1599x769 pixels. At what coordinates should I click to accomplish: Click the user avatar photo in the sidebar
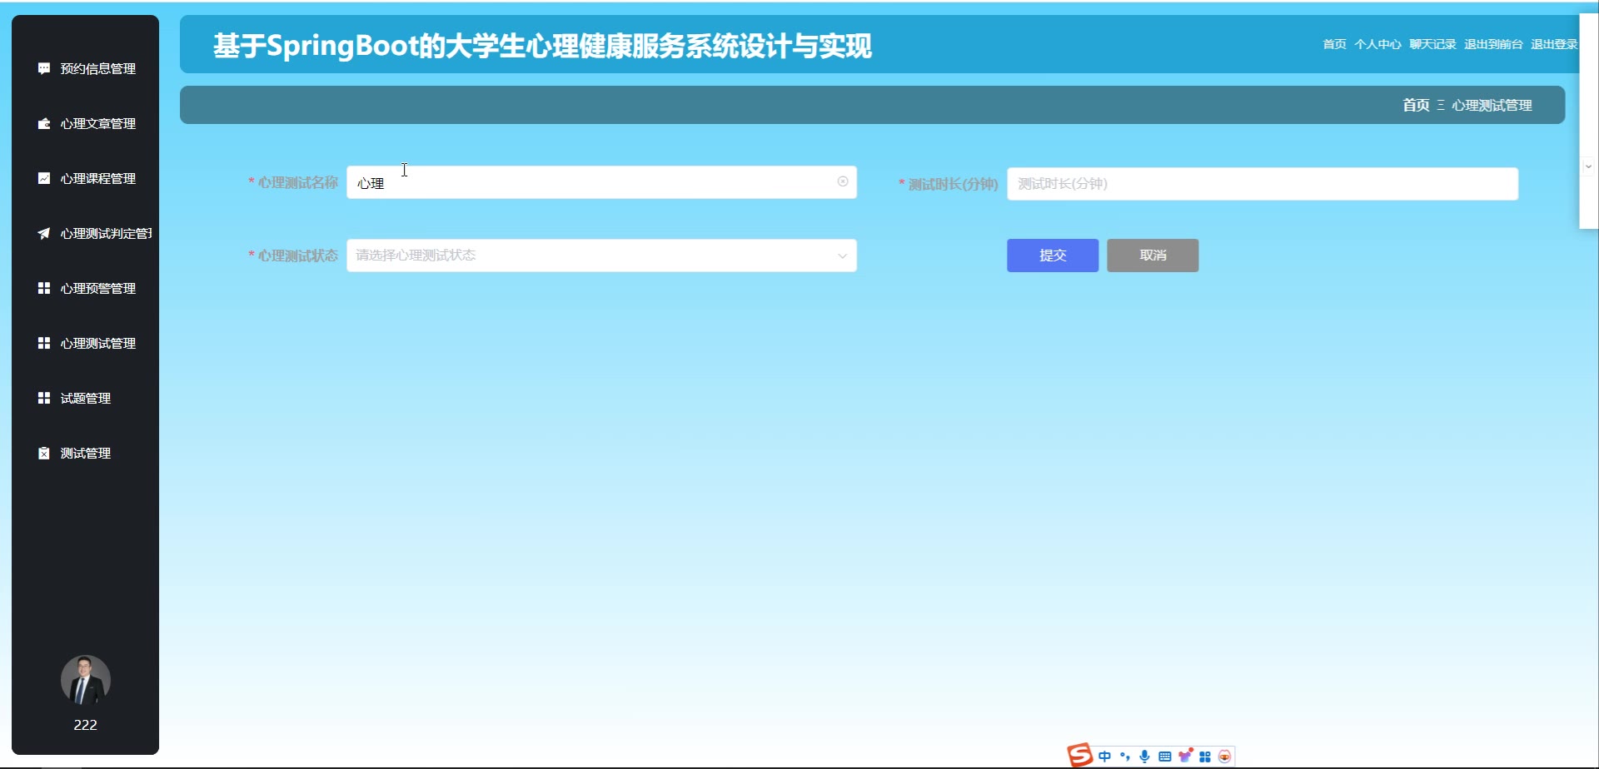click(85, 680)
